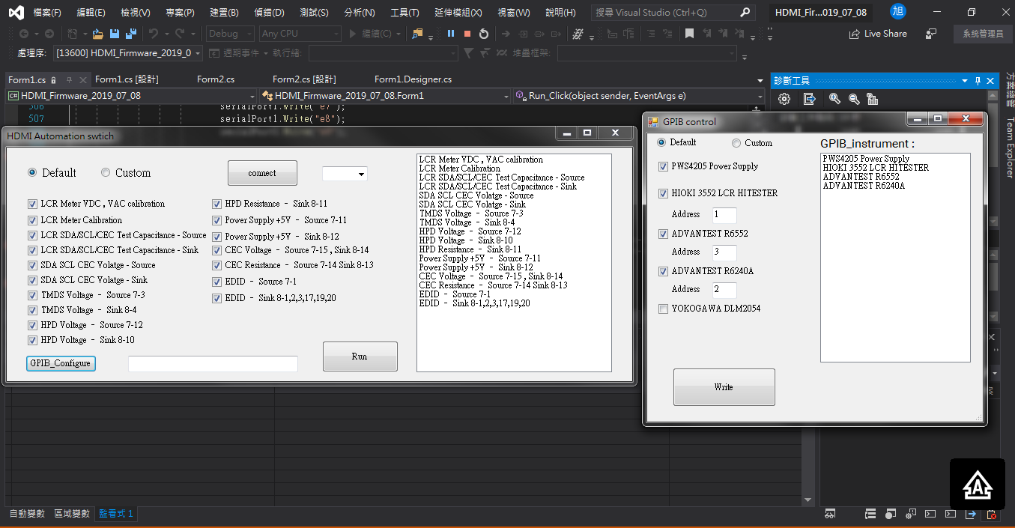The image size is (1015, 528).
Task: Open the 區域變數 tab at the bottom
Action: (72, 514)
